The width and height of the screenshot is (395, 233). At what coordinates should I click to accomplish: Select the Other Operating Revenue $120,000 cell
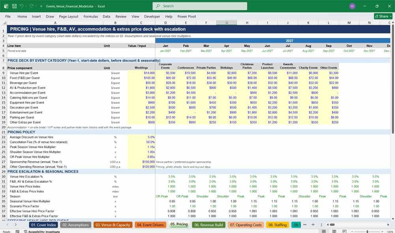pyautogui.click(x=141, y=167)
